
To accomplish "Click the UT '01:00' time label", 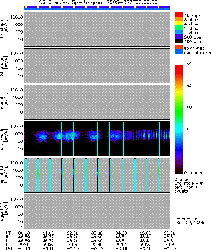I will point(48,233).
